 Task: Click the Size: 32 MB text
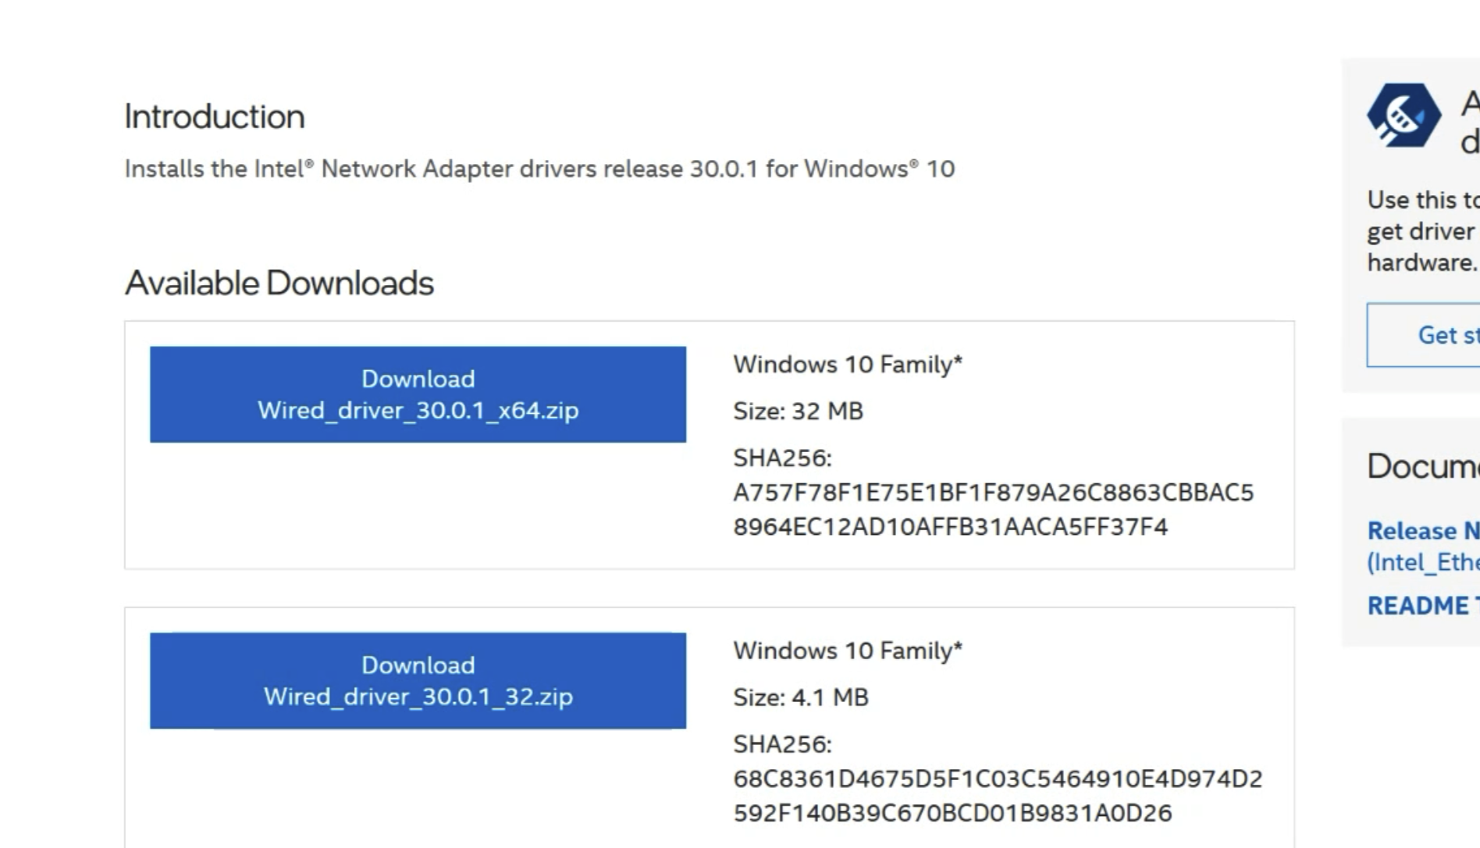click(798, 411)
